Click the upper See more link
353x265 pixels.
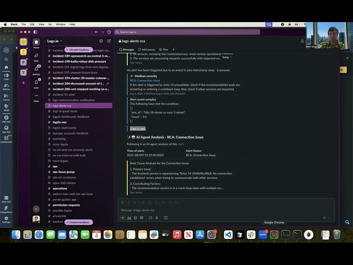click(136, 62)
